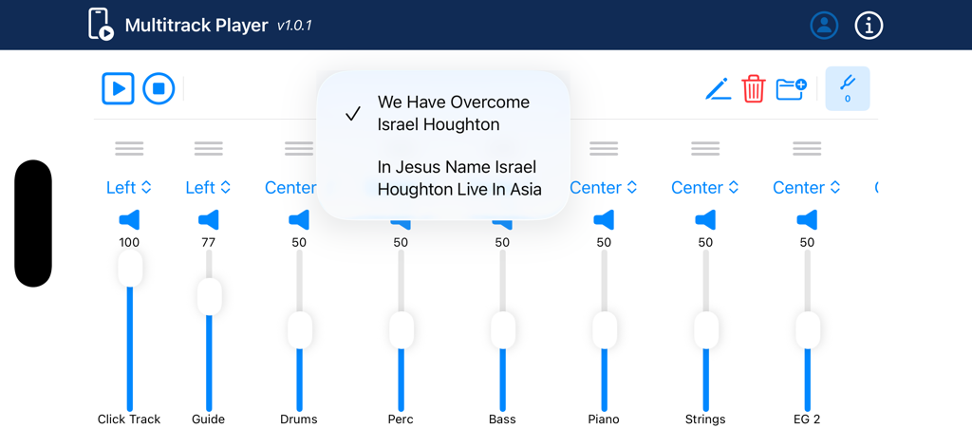Image resolution: width=972 pixels, height=447 pixels.
Task: Open the tuning fork pitch control
Action: tap(848, 88)
